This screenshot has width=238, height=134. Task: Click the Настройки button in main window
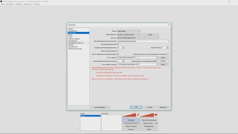131,120
